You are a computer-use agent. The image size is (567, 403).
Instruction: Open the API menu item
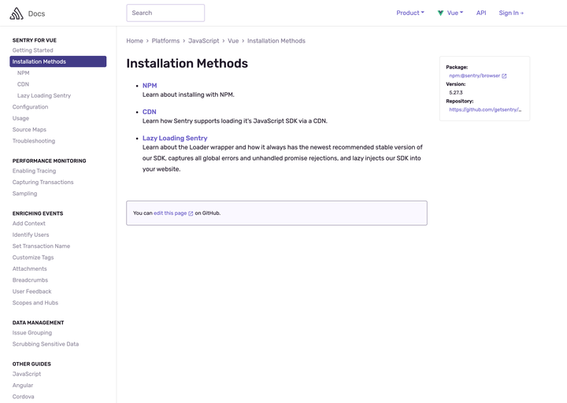pos(481,13)
